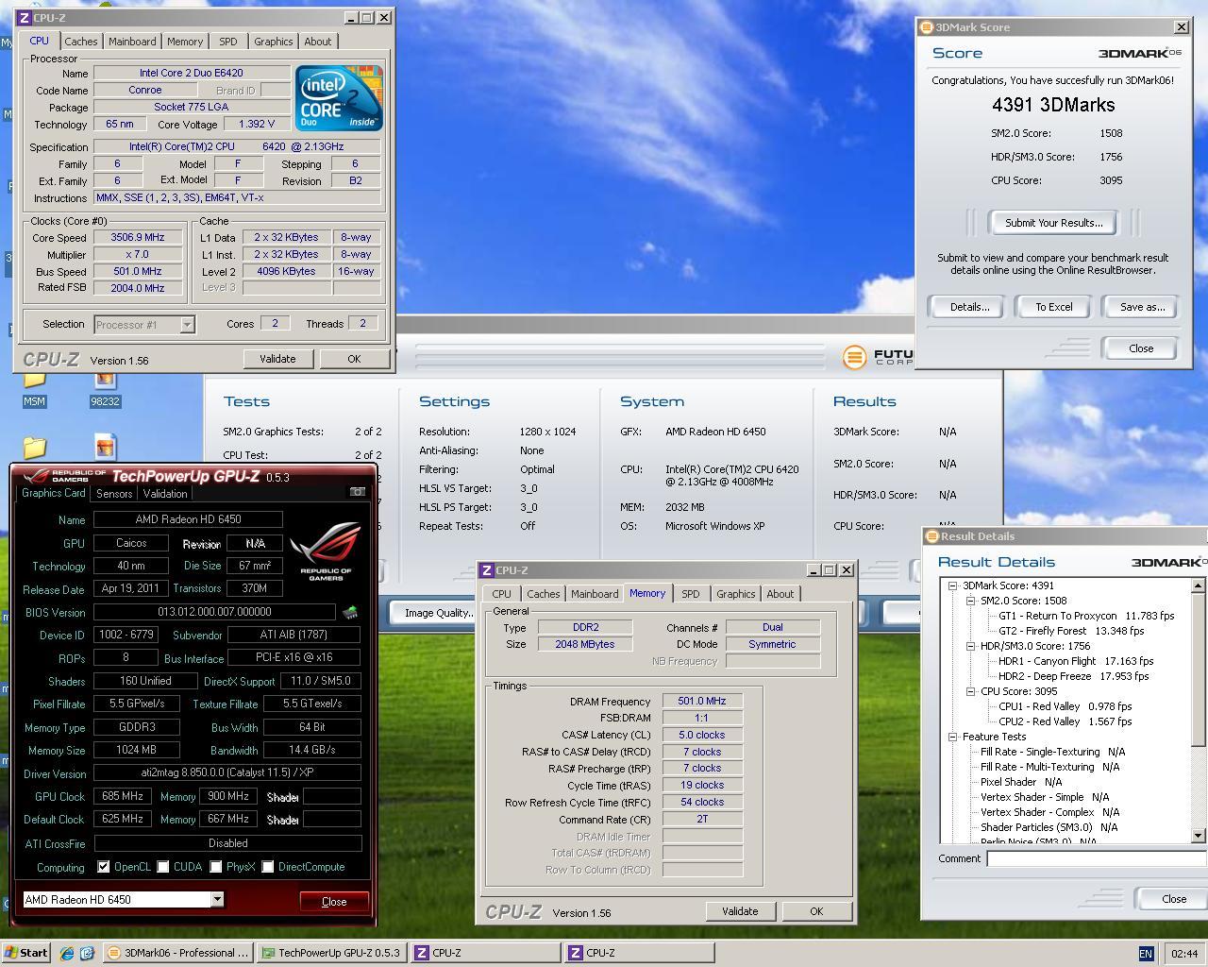Click the Image Quality... button in 3DMark06
The width and height of the screenshot is (1208, 967).
(438, 613)
